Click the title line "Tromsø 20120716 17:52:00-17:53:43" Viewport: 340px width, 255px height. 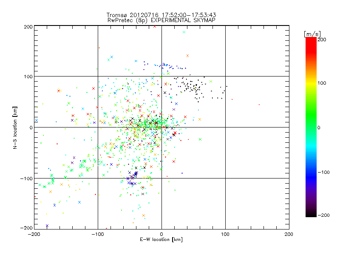161,15
